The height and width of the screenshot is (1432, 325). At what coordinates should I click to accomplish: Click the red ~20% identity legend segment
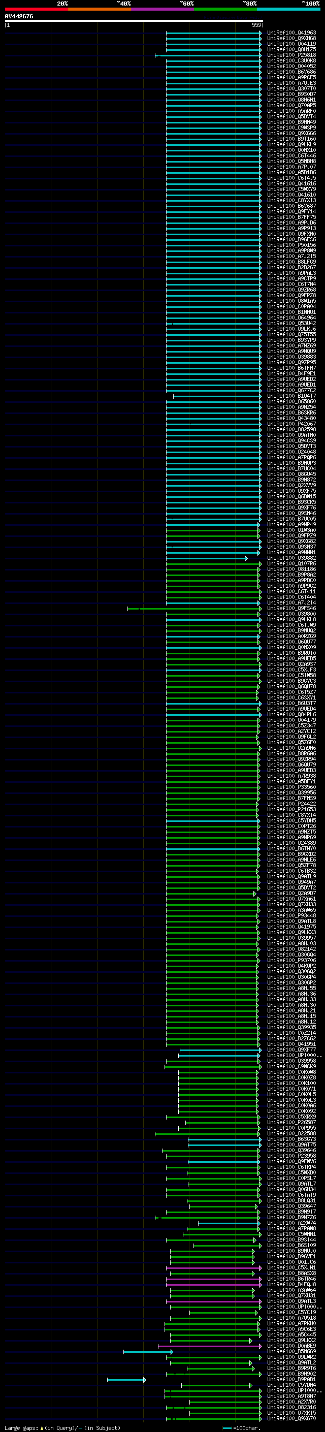tap(36, 9)
